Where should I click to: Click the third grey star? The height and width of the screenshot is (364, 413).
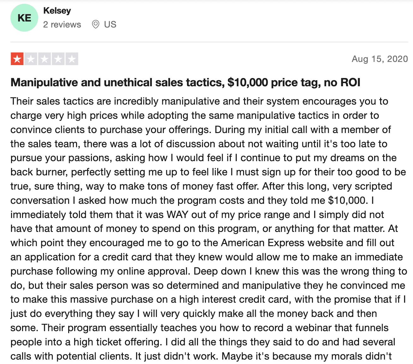click(45, 59)
